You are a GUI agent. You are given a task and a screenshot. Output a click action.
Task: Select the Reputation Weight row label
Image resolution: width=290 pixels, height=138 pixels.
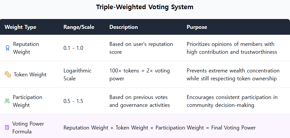tap(26, 48)
